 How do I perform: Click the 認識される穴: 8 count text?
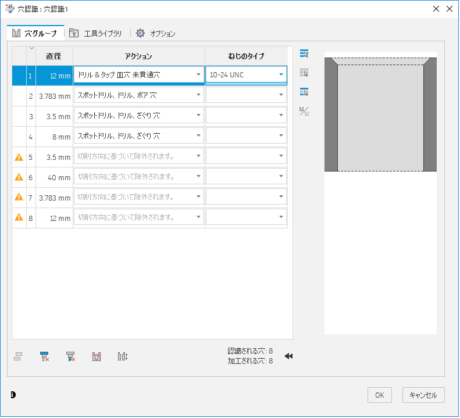[x=250, y=351]
